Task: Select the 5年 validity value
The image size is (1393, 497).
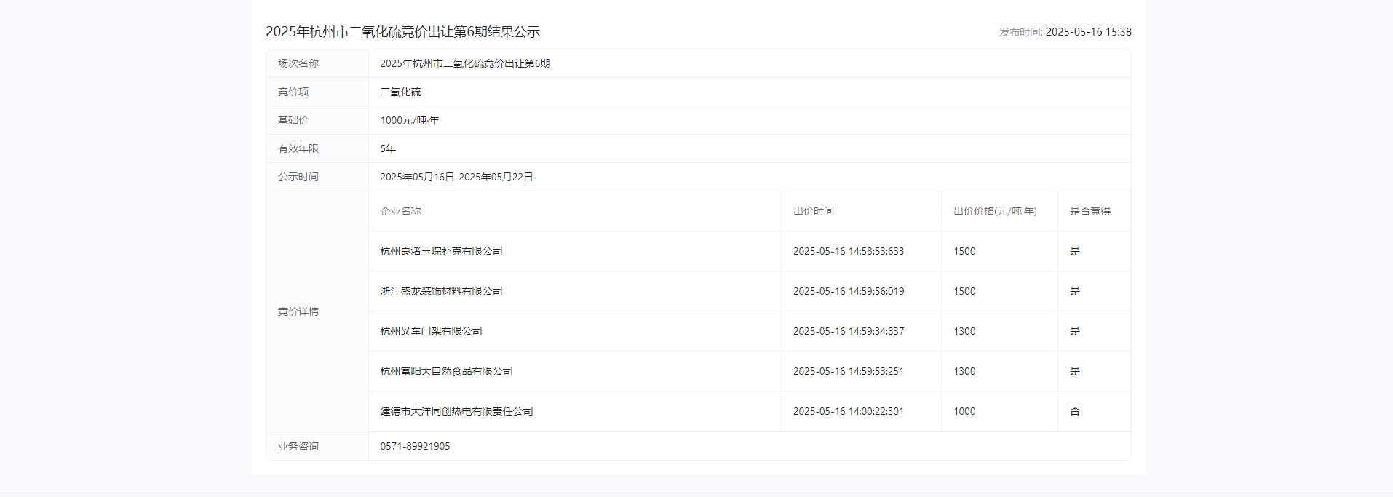Action: (x=388, y=148)
